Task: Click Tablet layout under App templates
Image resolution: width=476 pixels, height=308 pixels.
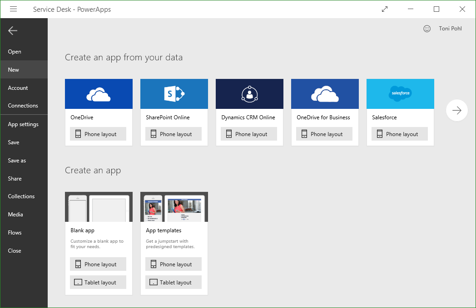Action: coord(174,282)
